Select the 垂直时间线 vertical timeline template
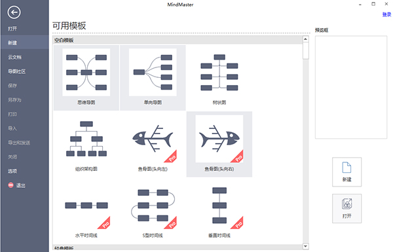 219,211
